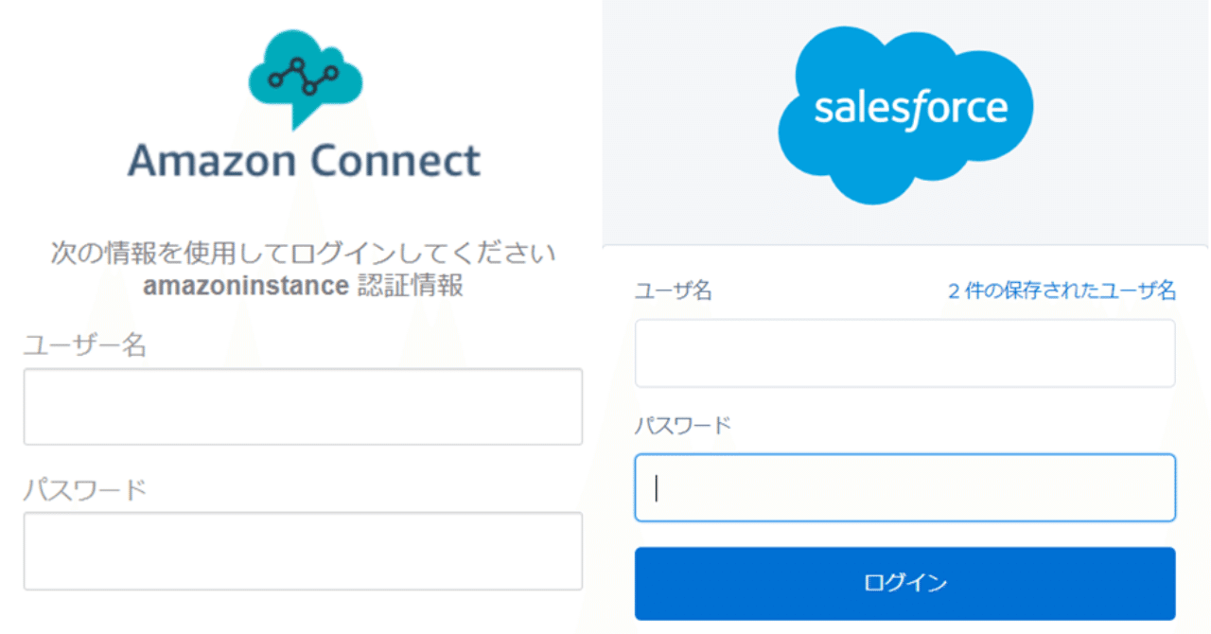This screenshot has width=1211, height=634.
Task: Open the 2 件の保存されたユーザ名 link
Action: pyautogui.click(x=1062, y=291)
